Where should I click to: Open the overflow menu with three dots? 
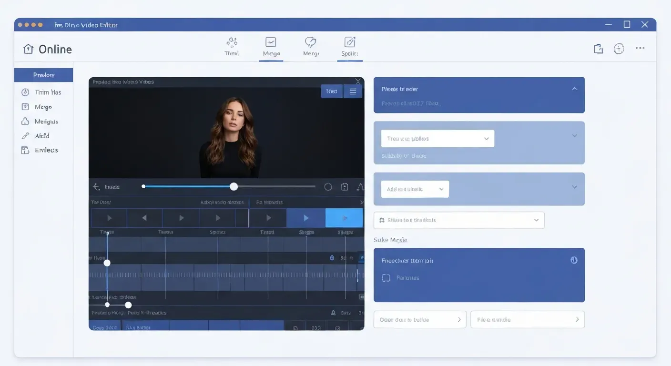click(640, 48)
